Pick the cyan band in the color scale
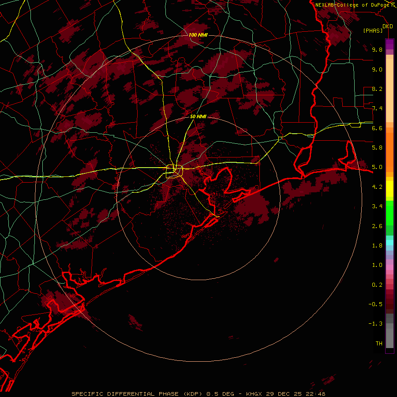397x397 pixels. click(390, 243)
